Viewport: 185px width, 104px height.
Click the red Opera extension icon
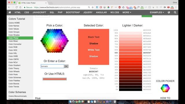[x=101, y=7]
